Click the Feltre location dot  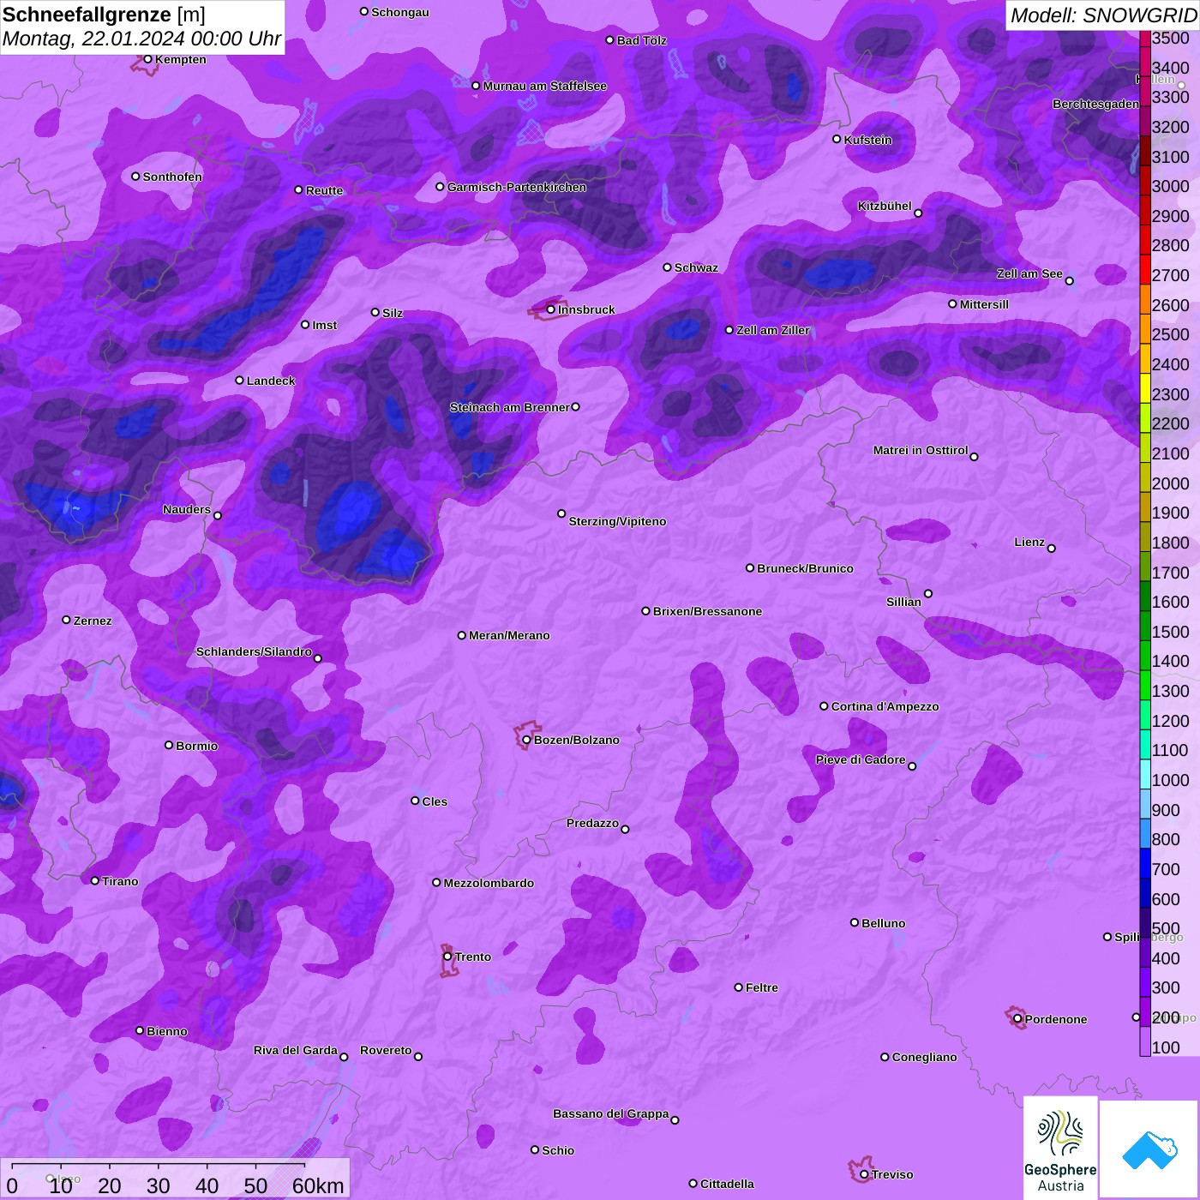(x=738, y=987)
